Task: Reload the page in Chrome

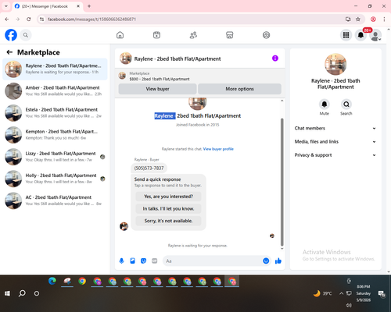Action: pyautogui.click(x=29, y=19)
